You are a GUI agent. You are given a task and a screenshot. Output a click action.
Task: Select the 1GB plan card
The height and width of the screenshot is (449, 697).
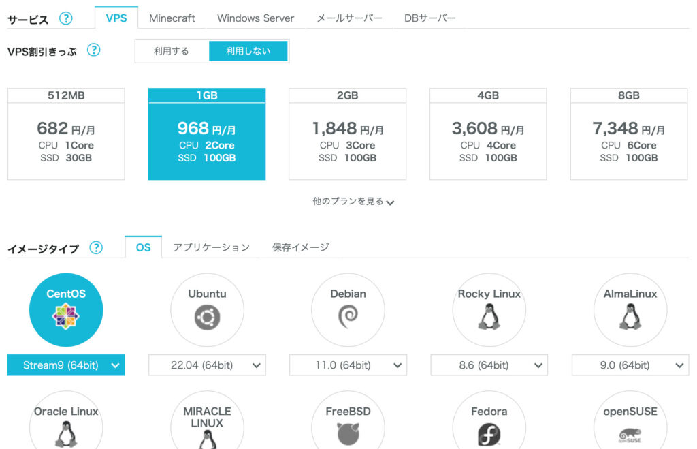click(207, 134)
